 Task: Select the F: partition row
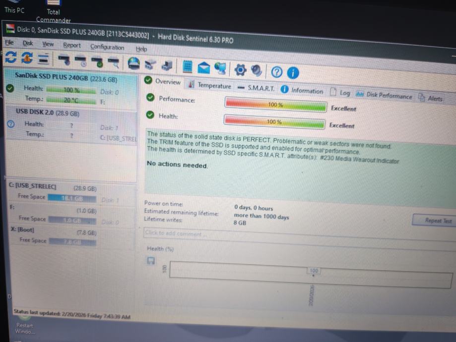pos(72,215)
